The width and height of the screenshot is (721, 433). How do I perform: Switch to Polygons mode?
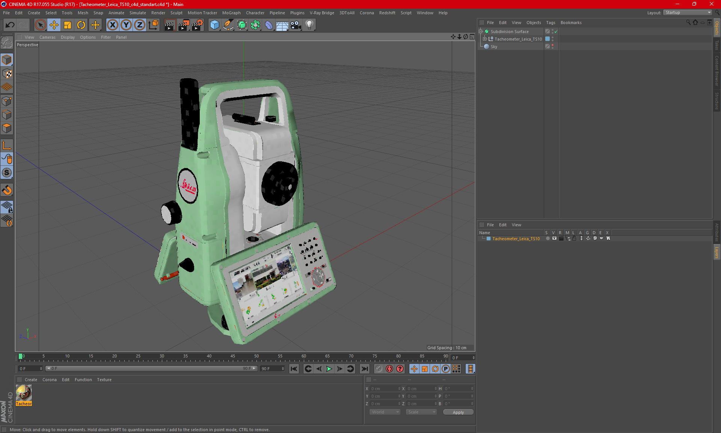coord(7,128)
